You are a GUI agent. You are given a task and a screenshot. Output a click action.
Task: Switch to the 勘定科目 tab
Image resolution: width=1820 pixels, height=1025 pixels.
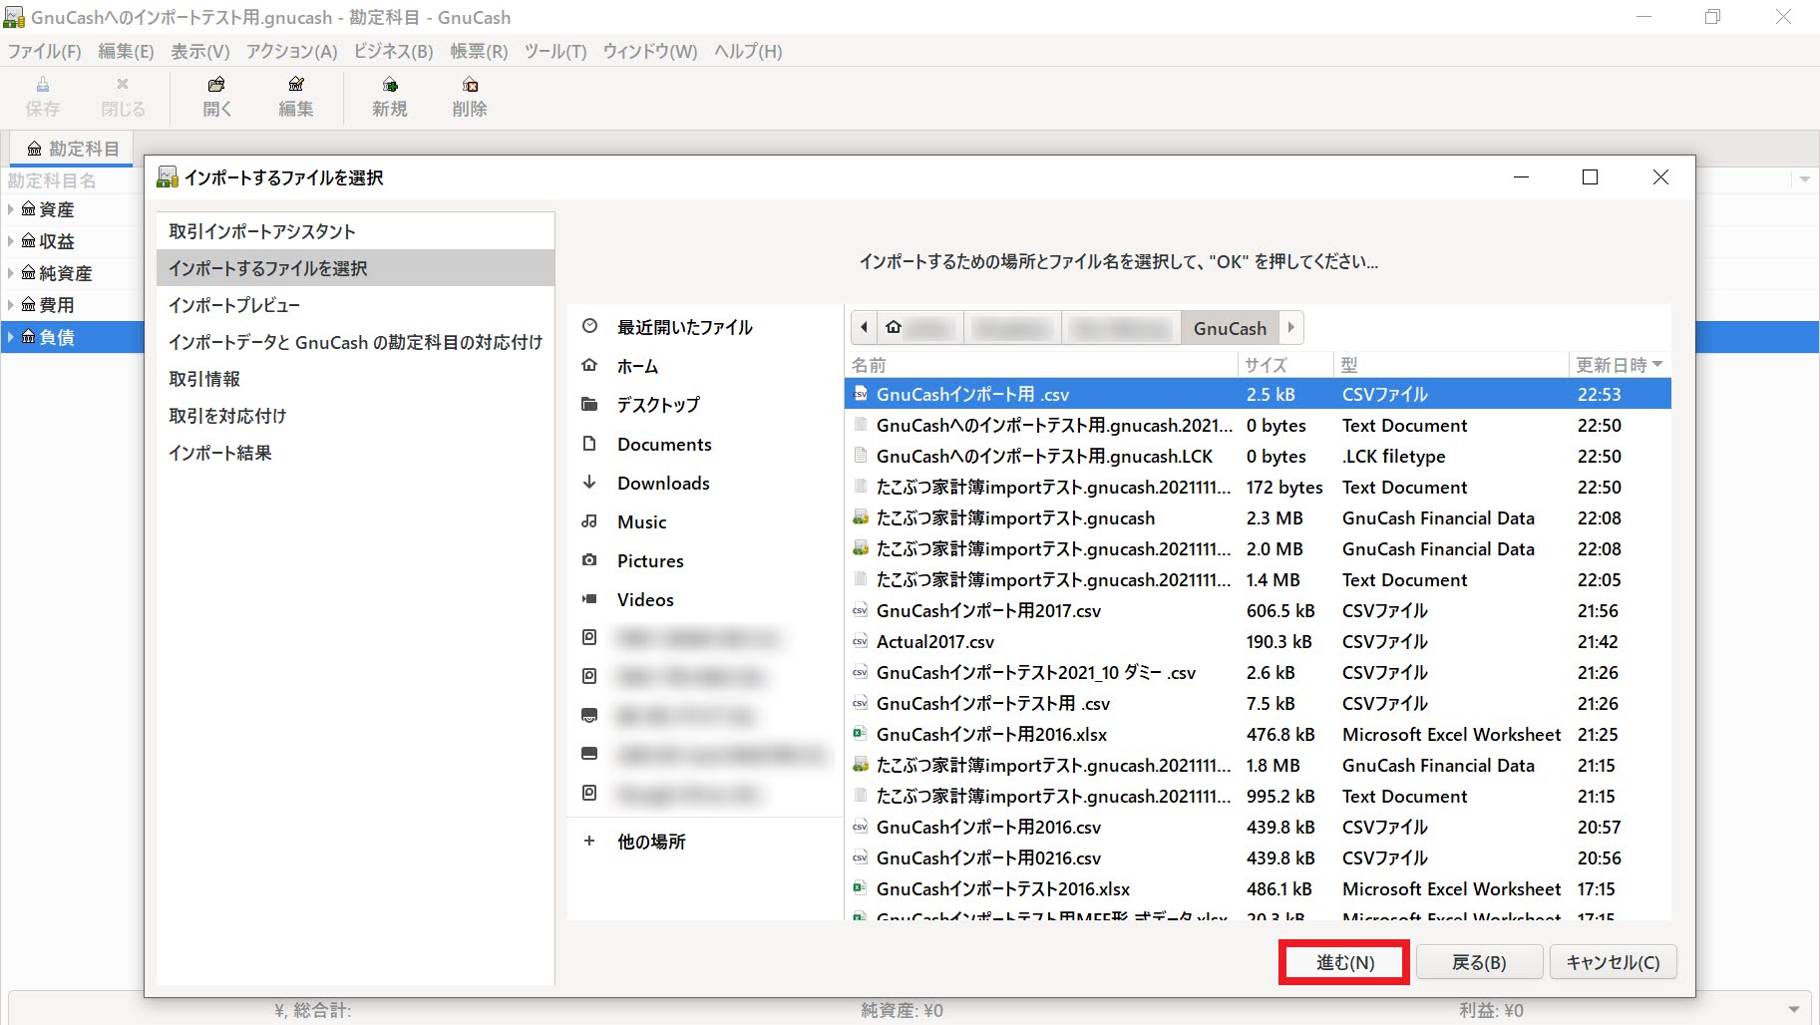coord(72,149)
